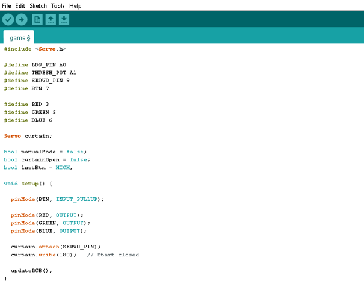Click the '#define RED 3' line

pos(26,104)
